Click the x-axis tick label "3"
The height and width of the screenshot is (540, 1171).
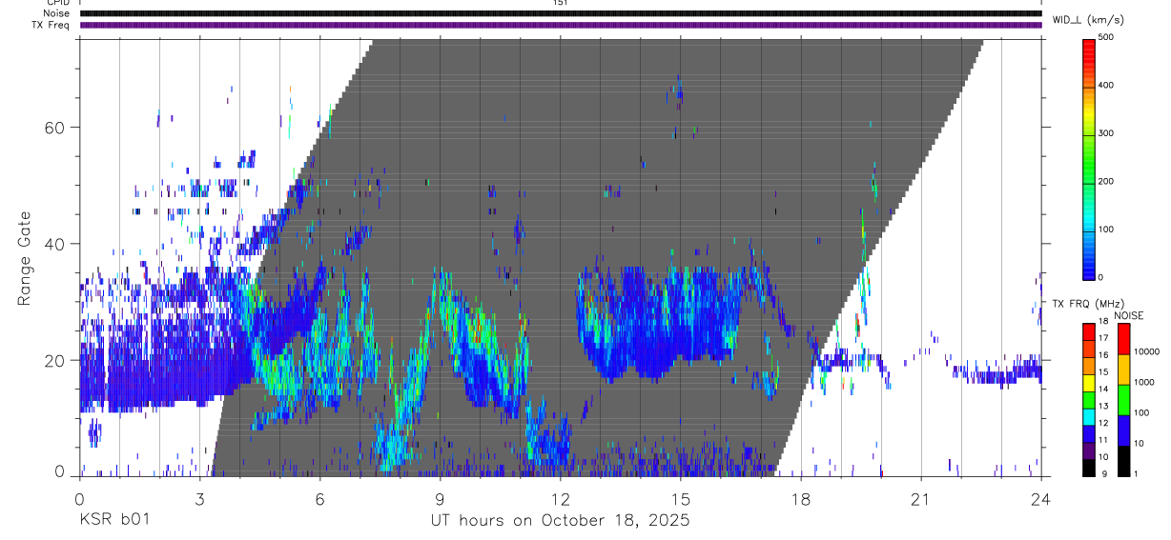click(x=199, y=498)
